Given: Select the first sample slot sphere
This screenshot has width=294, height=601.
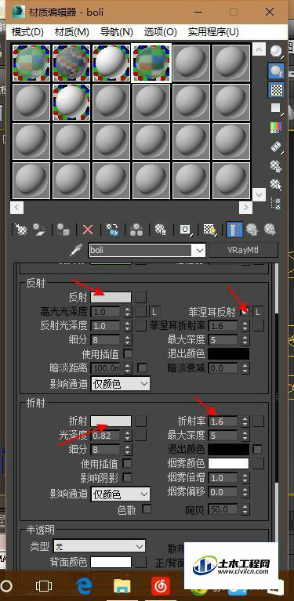Looking at the screenshot, I should tap(31, 63).
